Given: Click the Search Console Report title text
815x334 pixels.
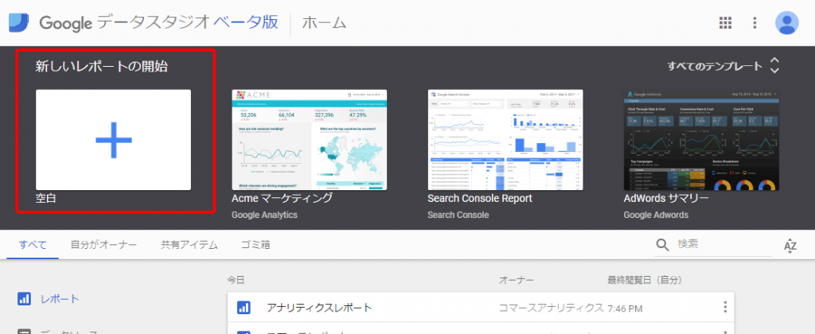Looking at the screenshot, I should pyautogui.click(x=480, y=199).
